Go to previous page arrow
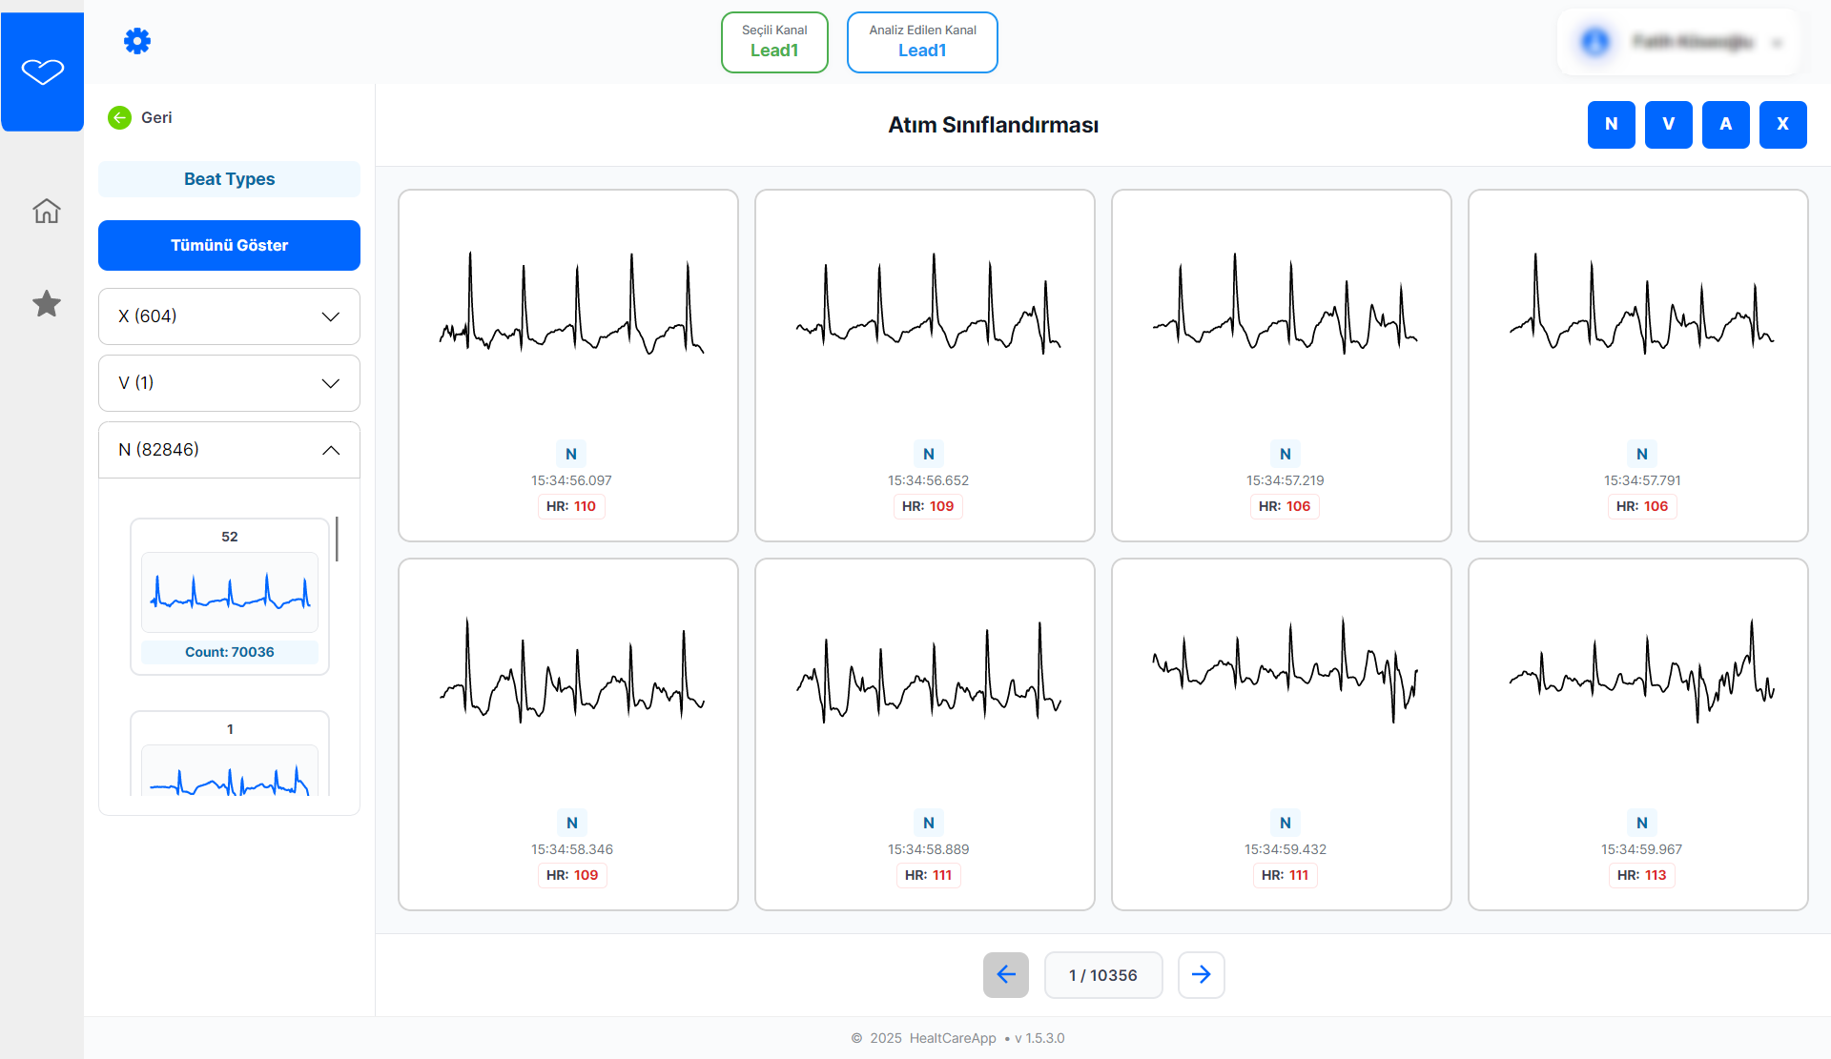 click(1005, 974)
